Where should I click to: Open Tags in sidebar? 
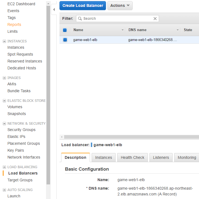coord(12,18)
